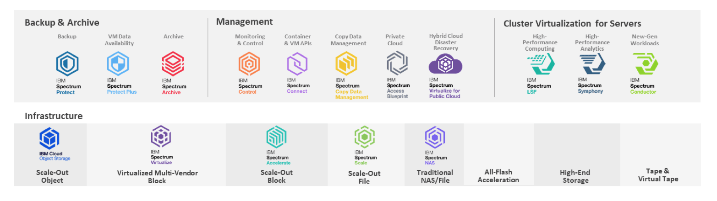Open the green Spectrum Conductor icon

click(x=645, y=64)
